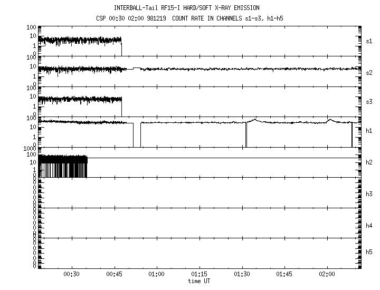Image resolution: width=380 pixels, height=290 pixels.
Task: Select the 01:00 time tick label
Action: point(156,275)
